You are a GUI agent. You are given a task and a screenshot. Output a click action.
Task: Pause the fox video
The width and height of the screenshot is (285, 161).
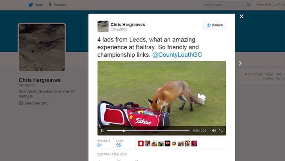[102, 130]
